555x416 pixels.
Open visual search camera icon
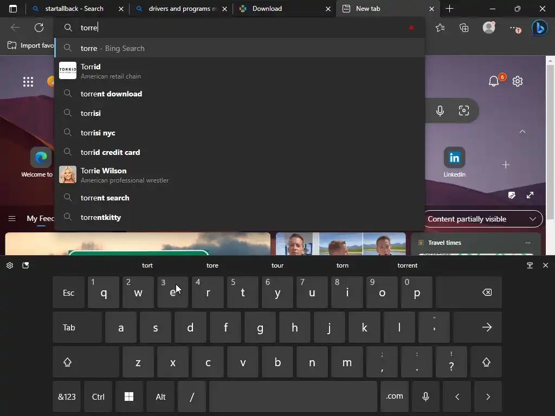(464, 110)
